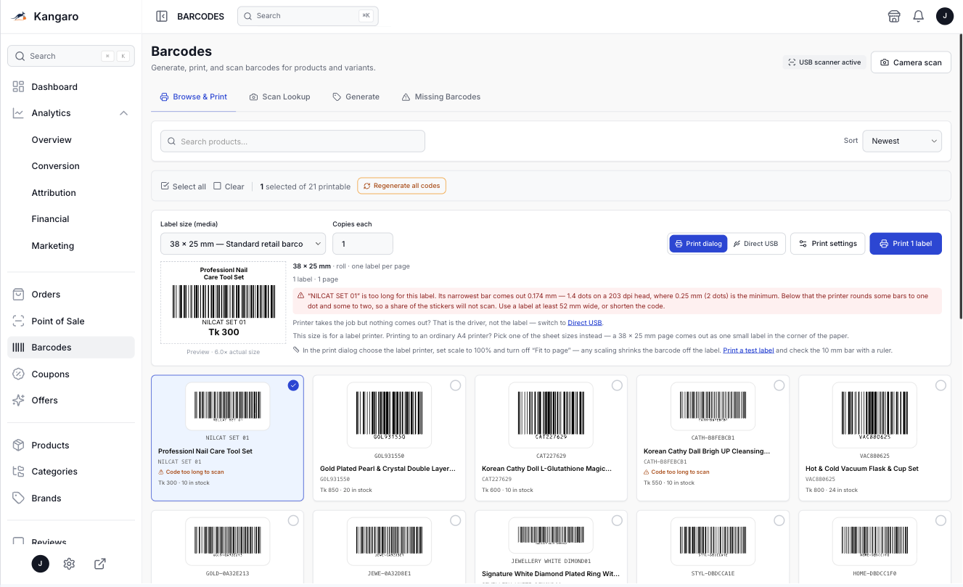Click the Copies each input field

click(x=363, y=244)
